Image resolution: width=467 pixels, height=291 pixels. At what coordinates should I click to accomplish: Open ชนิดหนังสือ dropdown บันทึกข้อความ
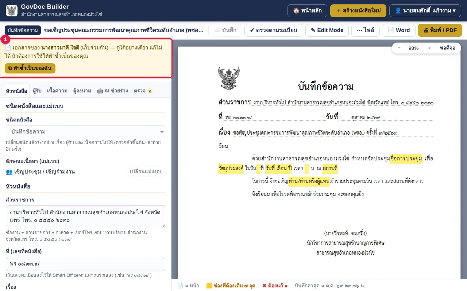click(85, 132)
